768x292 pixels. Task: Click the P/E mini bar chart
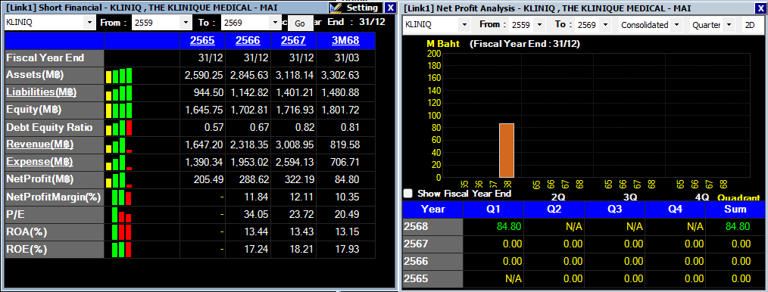pyautogui.click(x=121, y=215)
